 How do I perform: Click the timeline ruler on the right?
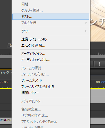tap(97, 54)
